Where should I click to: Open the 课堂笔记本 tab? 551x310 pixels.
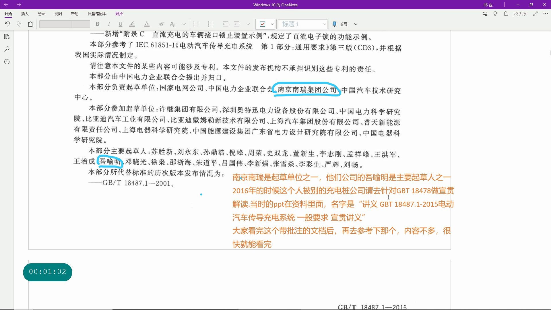(97, 14)
